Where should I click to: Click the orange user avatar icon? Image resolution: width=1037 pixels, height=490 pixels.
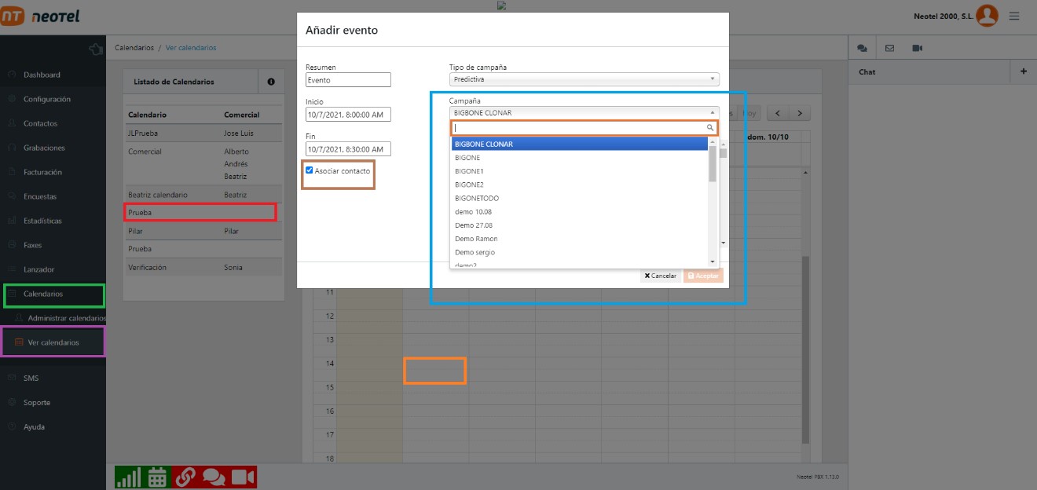pos(987,16)
